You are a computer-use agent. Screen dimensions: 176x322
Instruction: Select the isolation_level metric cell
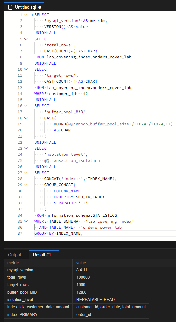point(38,300)
